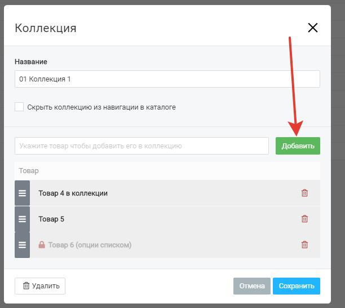Remove Товар 6 (опции списком) via trash icon

[304, 244]
